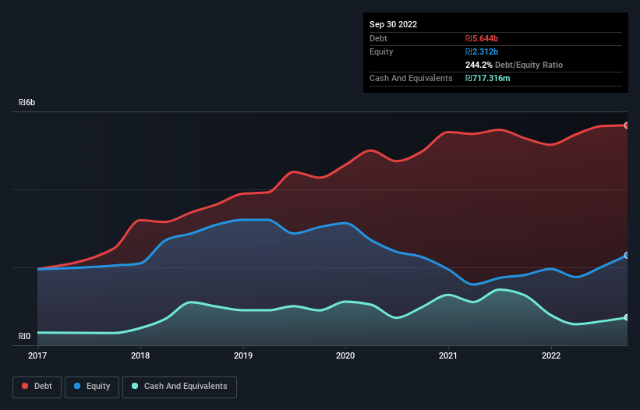Screen dimensions: 640x410
Task: Click the blue Equity legend dot
Action: click(x=77, y=386)
